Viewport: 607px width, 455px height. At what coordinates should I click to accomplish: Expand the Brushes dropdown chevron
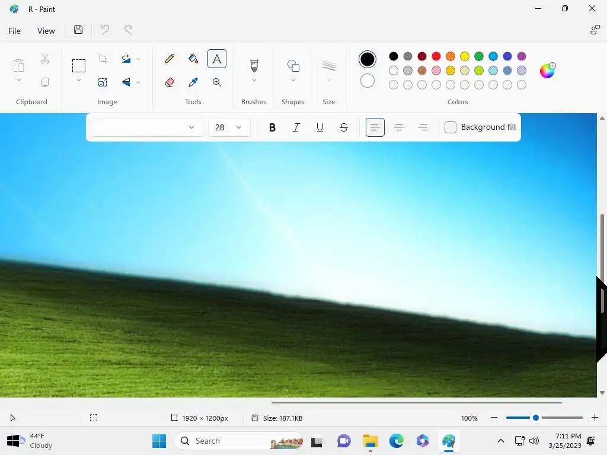pyautogui.click(x=254, y=80)
